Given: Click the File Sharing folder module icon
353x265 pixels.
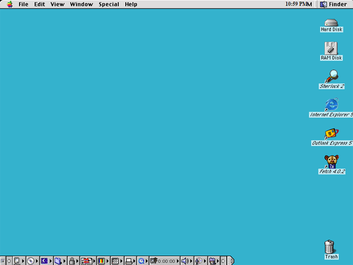Looking at the screenshot, I should tap(58, 261).
